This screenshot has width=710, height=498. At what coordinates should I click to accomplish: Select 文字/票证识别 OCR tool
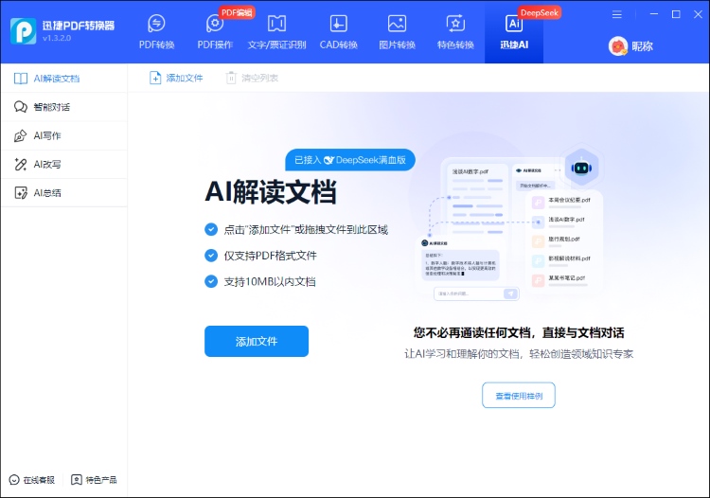tap(276, 32)
